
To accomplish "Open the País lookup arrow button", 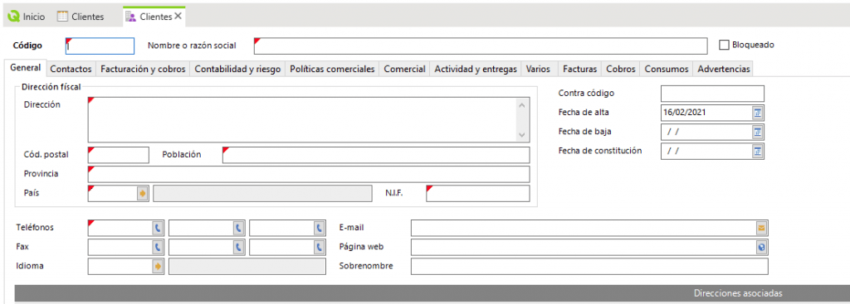I will point(143,194).
